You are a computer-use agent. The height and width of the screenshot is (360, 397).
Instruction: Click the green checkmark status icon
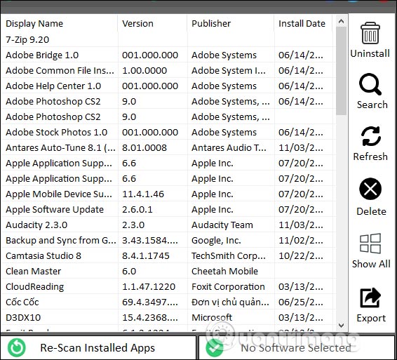coord(215,348)
